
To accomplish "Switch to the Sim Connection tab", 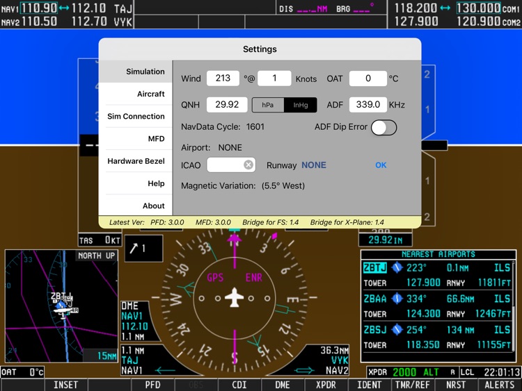I will tap(136, 116).
